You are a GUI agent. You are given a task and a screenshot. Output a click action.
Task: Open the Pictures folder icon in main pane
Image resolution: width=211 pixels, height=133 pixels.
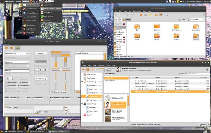pyautogui.click(x=176, y=37)
